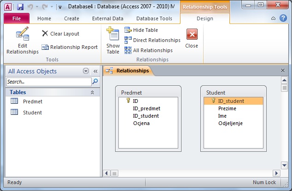Open Microsoft Access Help
The width and height of the screenshot is (292, 191).
pyautogui.click(x=283, y=18)
